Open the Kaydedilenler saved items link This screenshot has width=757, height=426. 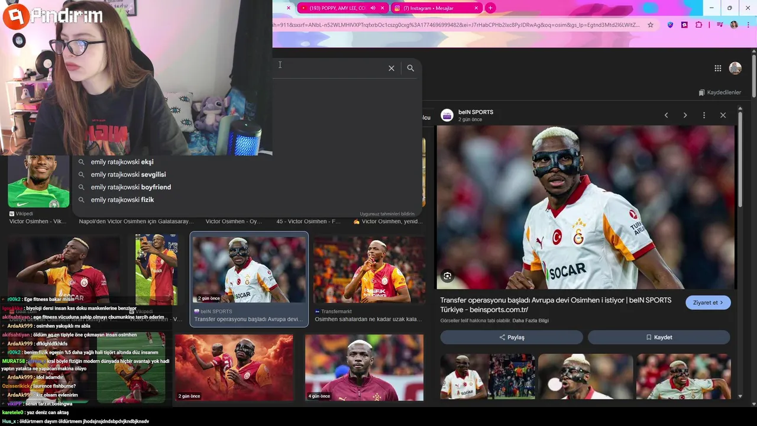pos(720,92)
